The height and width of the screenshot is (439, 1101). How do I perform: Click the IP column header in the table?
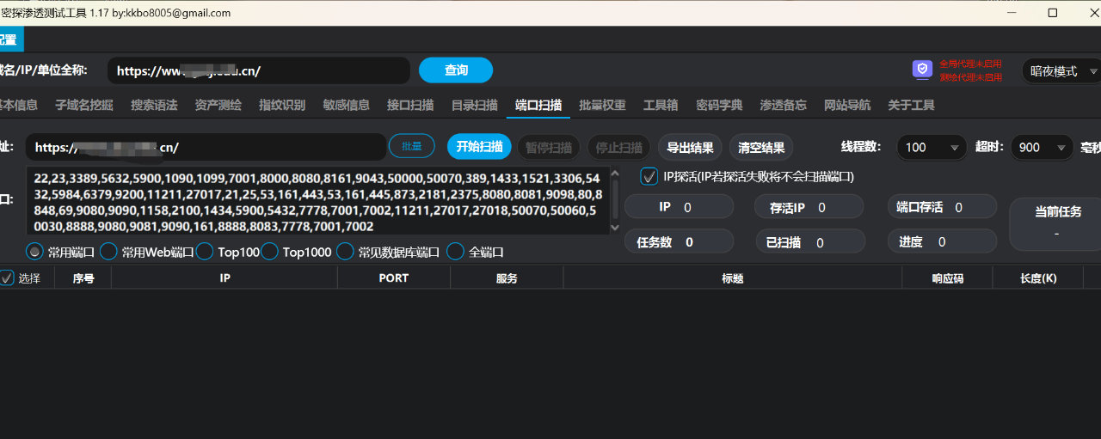click(225, 278)
